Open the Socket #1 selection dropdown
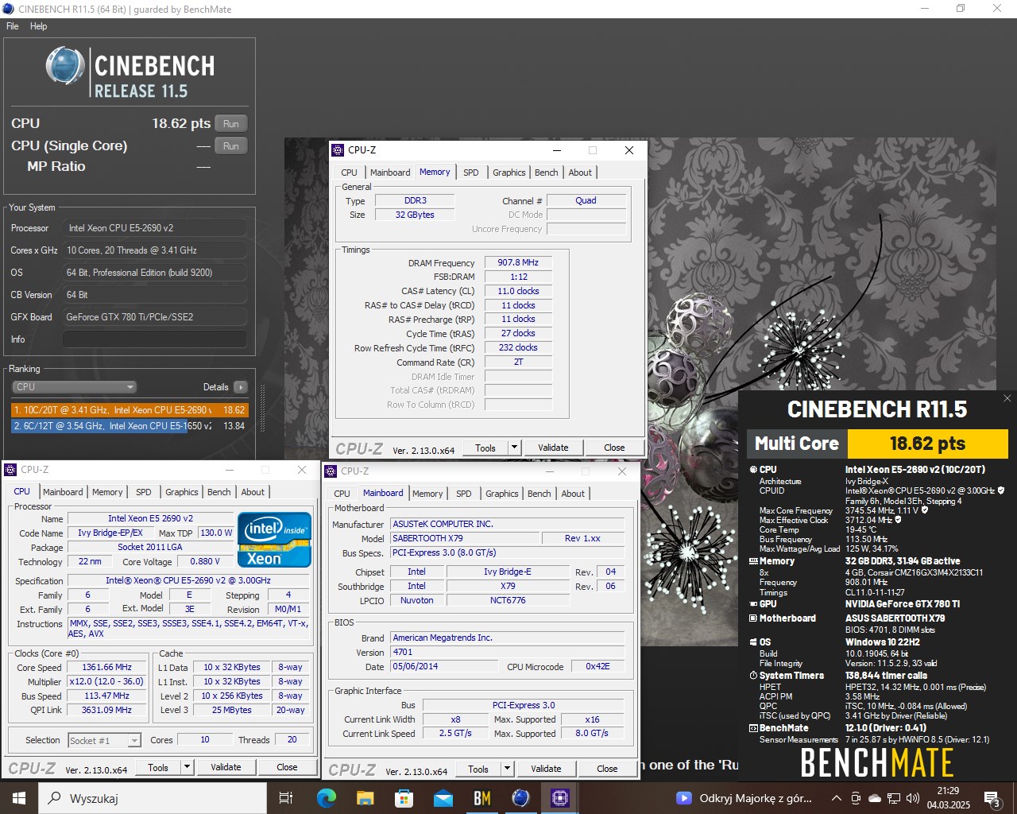This screenshot has width=1017, height=814. [104, 740]
